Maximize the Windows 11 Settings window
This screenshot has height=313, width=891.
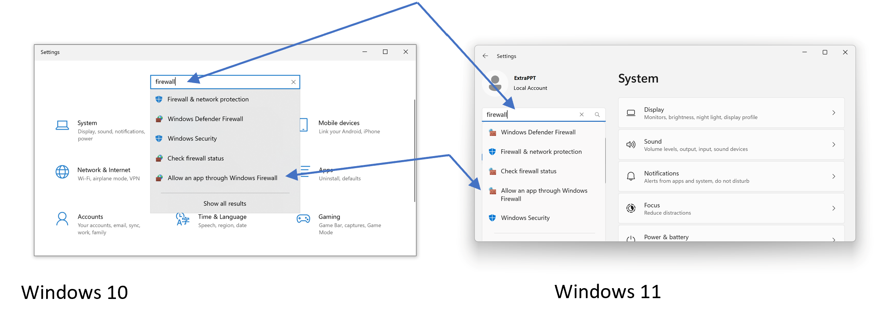[825, 52]
